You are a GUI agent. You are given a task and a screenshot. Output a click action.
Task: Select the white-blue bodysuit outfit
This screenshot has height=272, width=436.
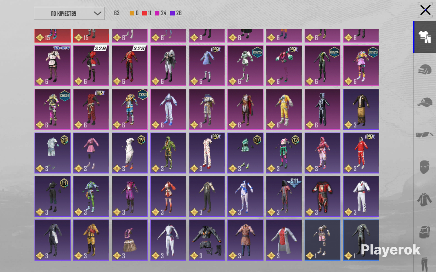point(246,196)
